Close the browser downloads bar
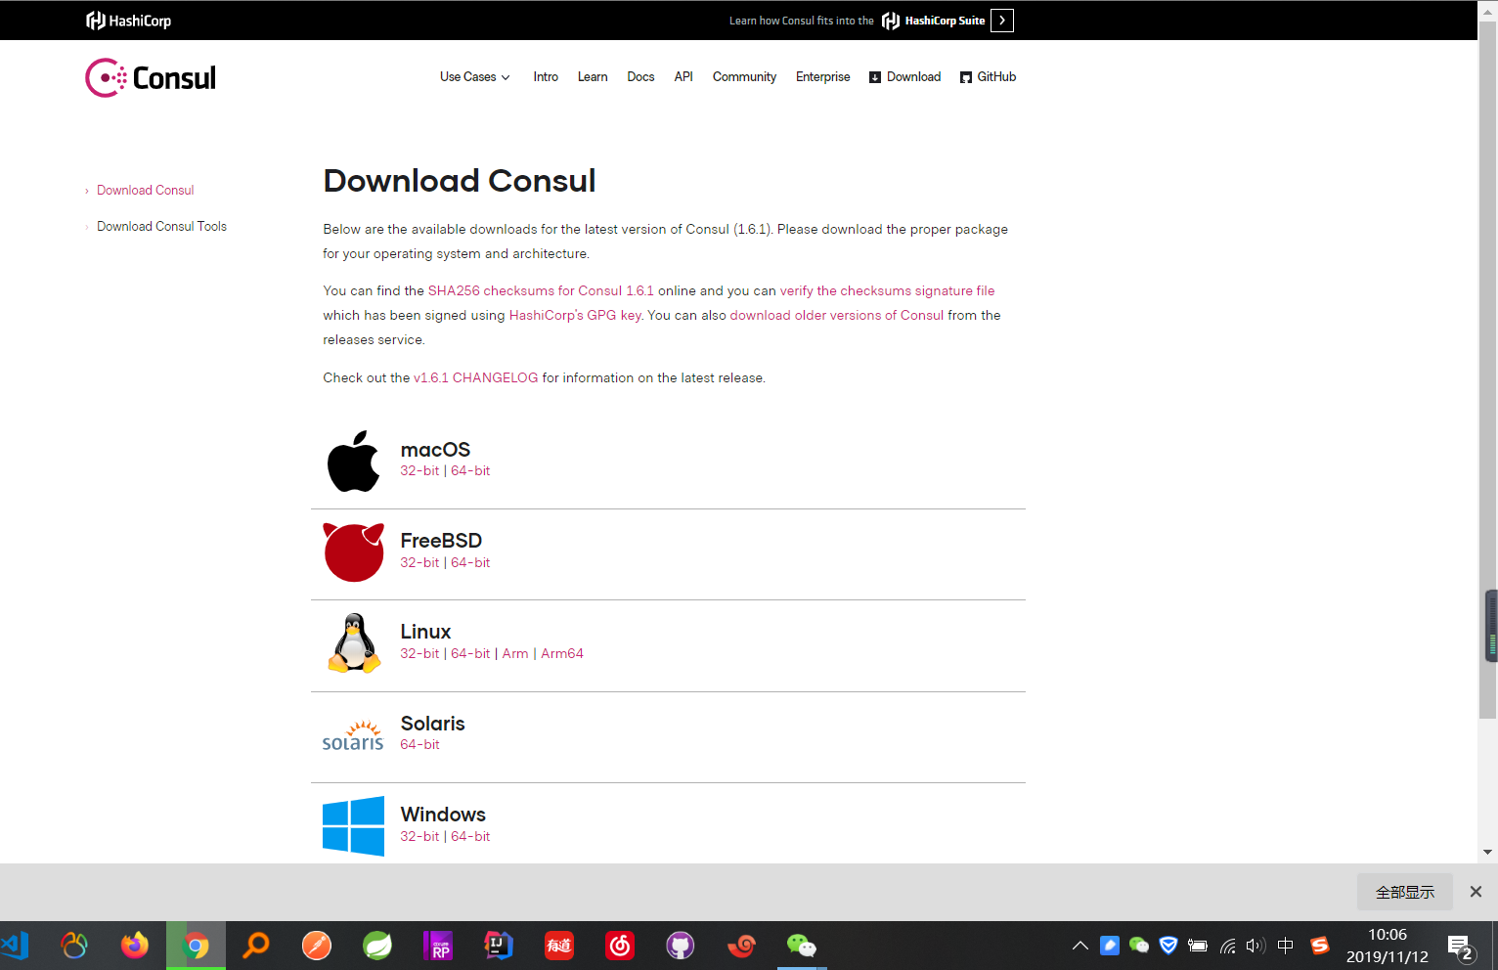 [x=1476, y=892]
